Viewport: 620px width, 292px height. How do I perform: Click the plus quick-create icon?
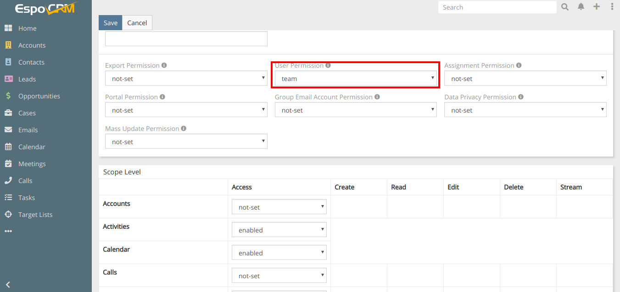coord(597,7)
